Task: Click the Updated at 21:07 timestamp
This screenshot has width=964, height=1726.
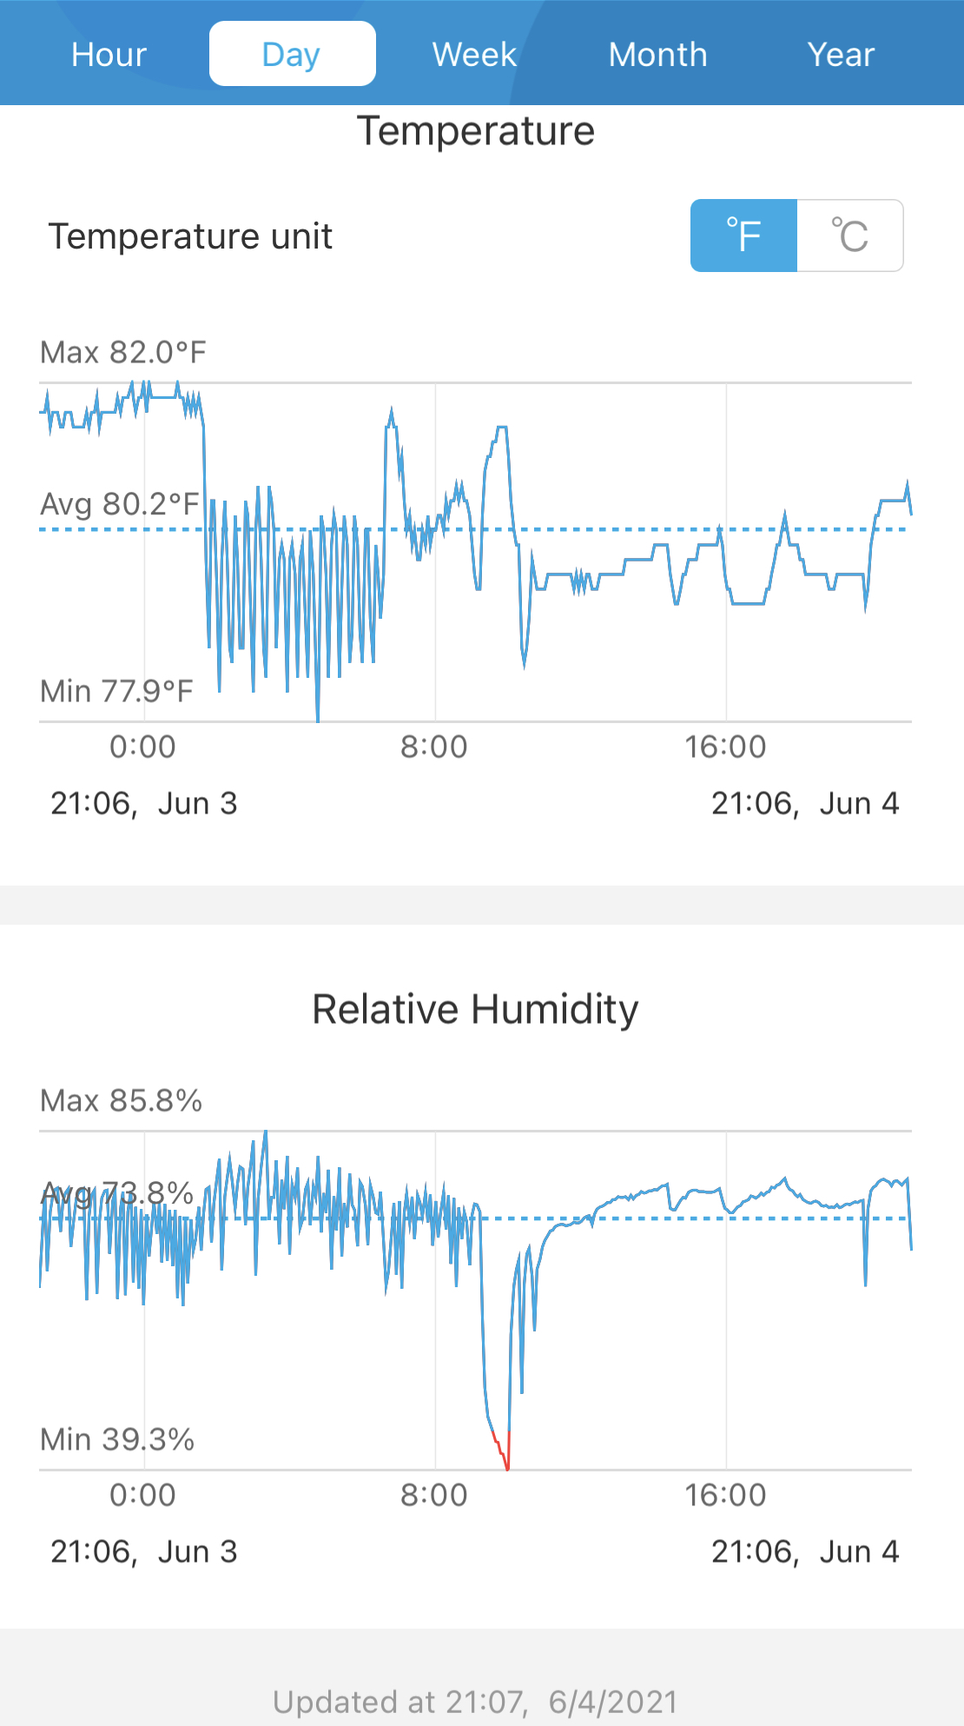Action: (x=475, y=1702)
